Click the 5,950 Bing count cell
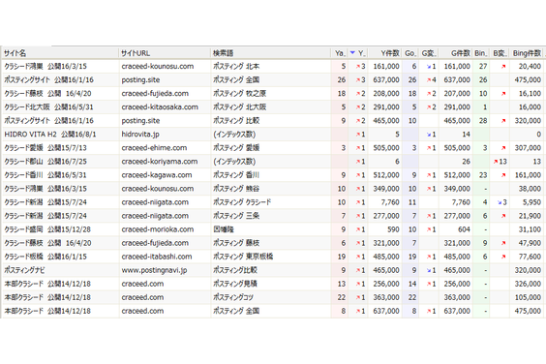The height and width of the screenshot is (364, 546). [531, 202]
